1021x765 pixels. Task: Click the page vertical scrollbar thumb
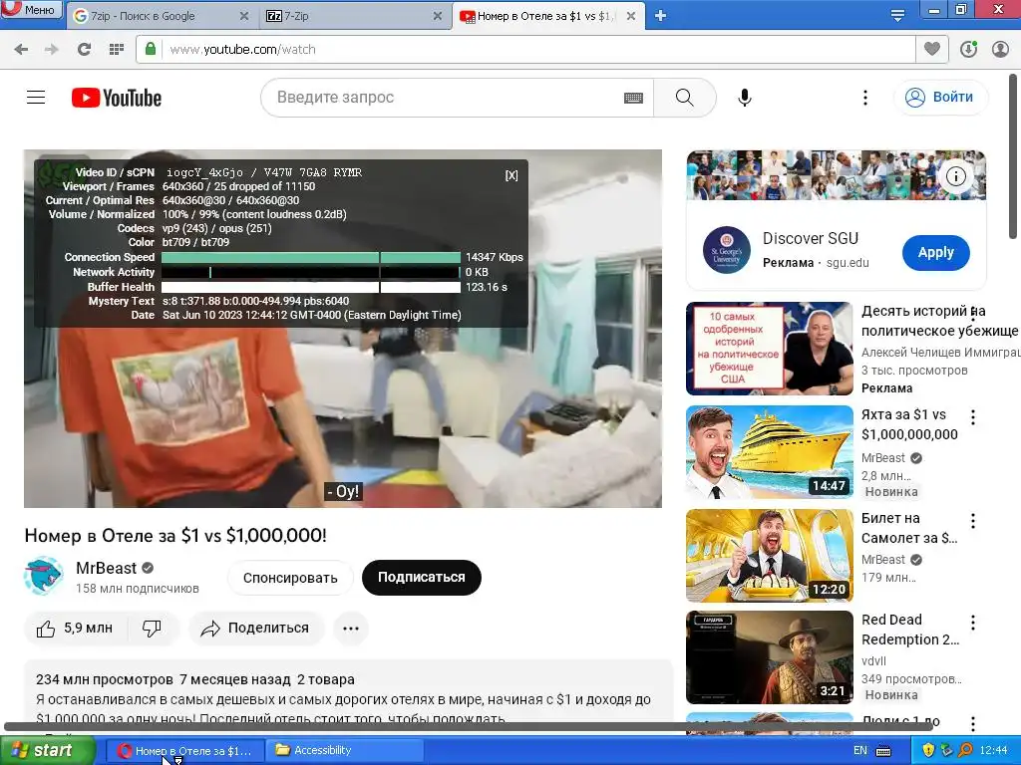pyautogui.click(x=1014, y=156)
